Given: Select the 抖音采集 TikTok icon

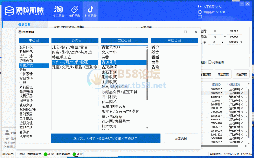Looking at the screenshot, I should 91,11.
